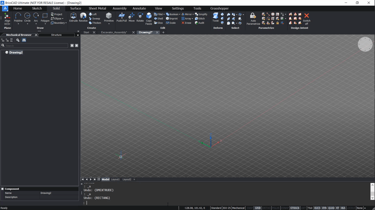This screenshot has height=210, width=375.
Task: Toggle DUCS in the status bar
Action: 317,208
